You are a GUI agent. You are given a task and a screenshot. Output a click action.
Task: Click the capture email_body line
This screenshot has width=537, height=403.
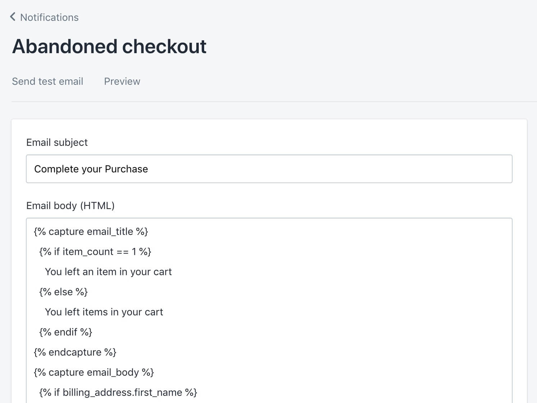[94, 372]
